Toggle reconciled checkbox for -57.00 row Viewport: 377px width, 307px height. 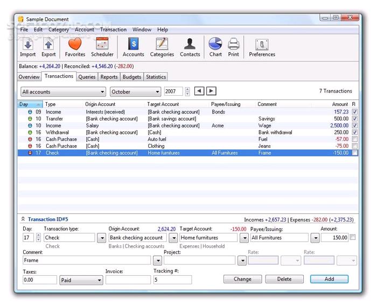pyautogui.click(x=354, y=139)
